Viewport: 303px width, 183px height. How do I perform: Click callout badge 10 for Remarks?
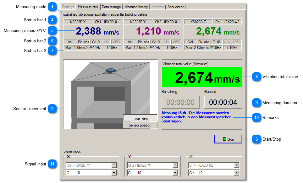(x=257, y=118)
